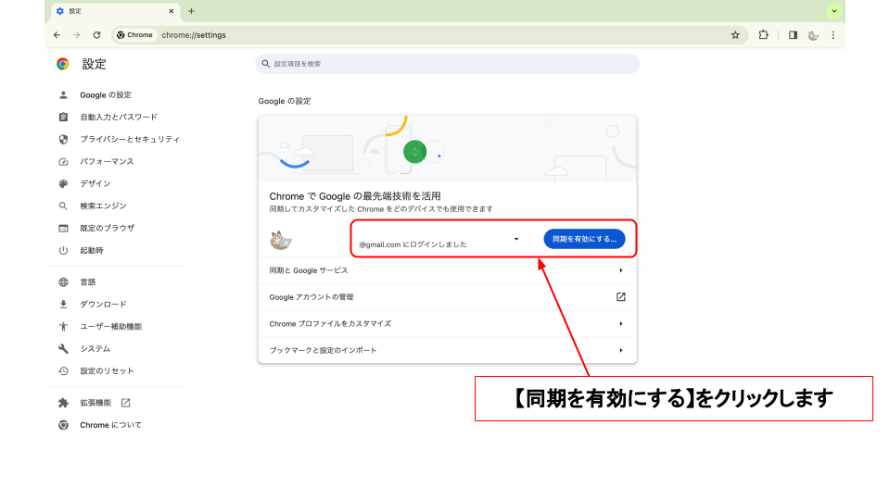Click the external link icon for Google アカウントの管理
Screen dimensions: 890x500
click(x=620, y=297)
